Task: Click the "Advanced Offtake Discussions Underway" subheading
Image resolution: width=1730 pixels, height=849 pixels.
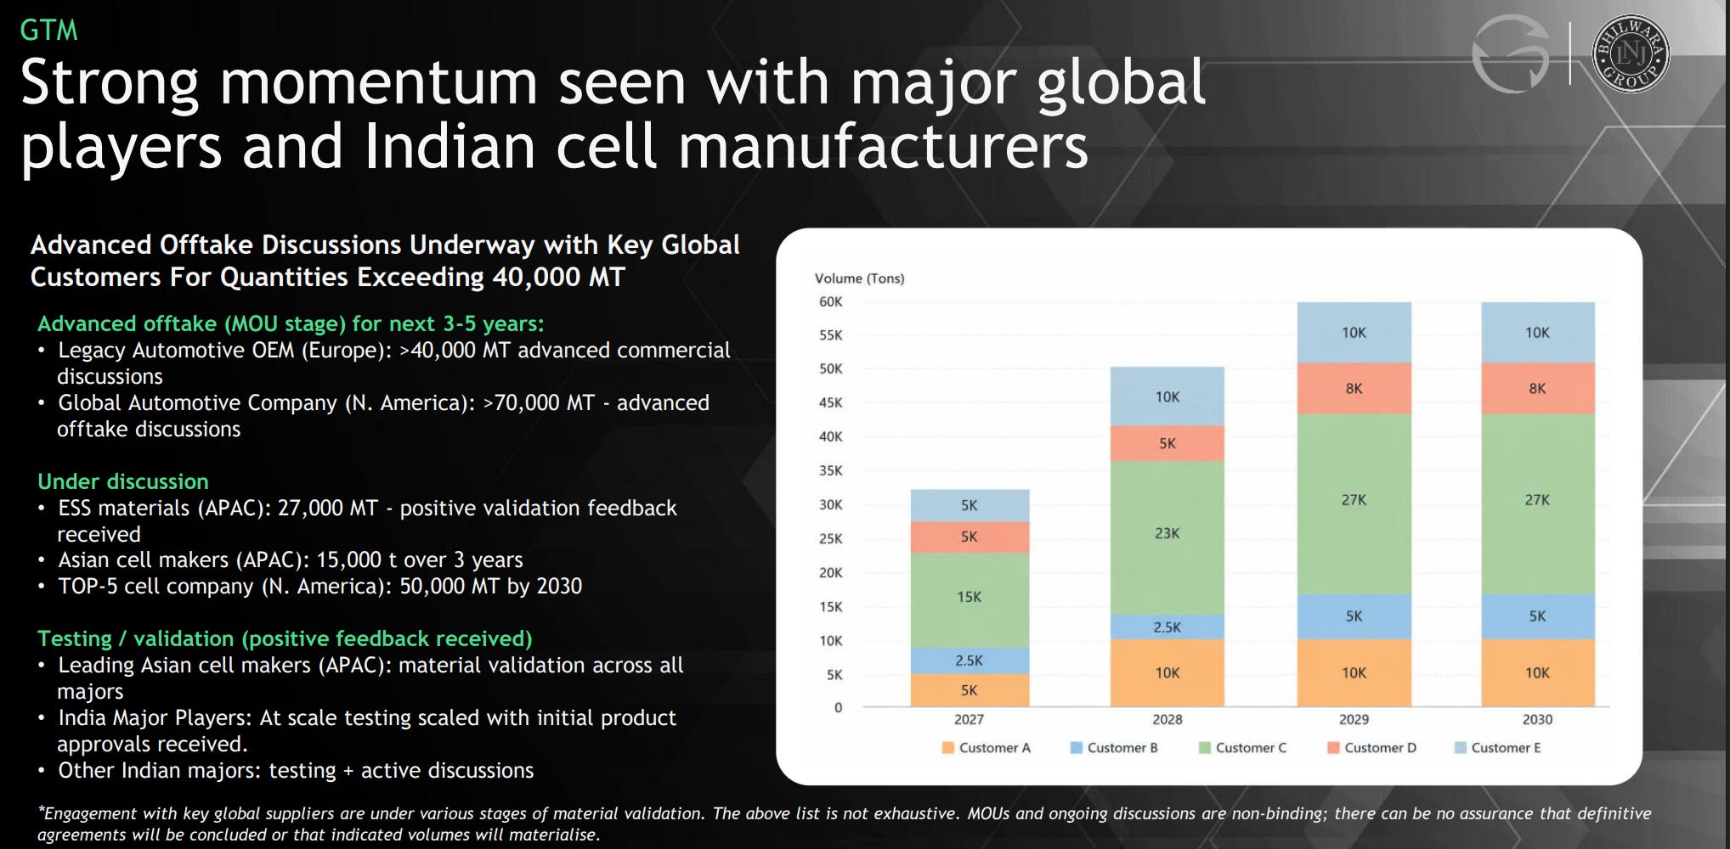Action: click(x=385, y=261)
